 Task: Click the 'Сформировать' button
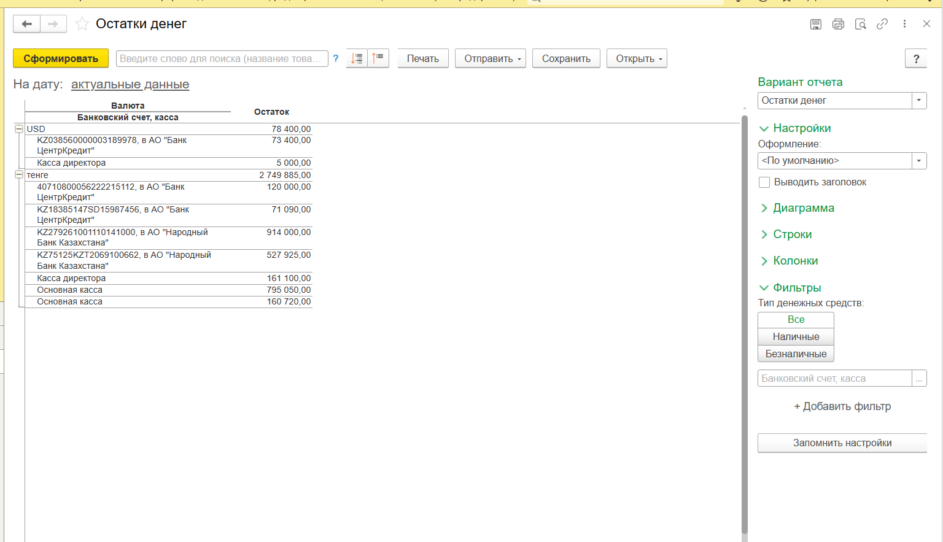(x=61, y=58)
